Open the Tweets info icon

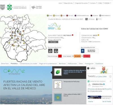pos(110,76)
